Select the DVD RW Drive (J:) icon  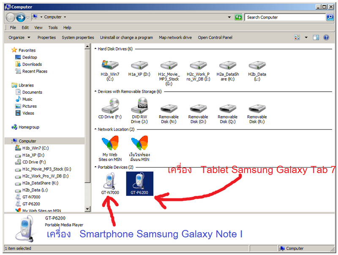point(139,105)
